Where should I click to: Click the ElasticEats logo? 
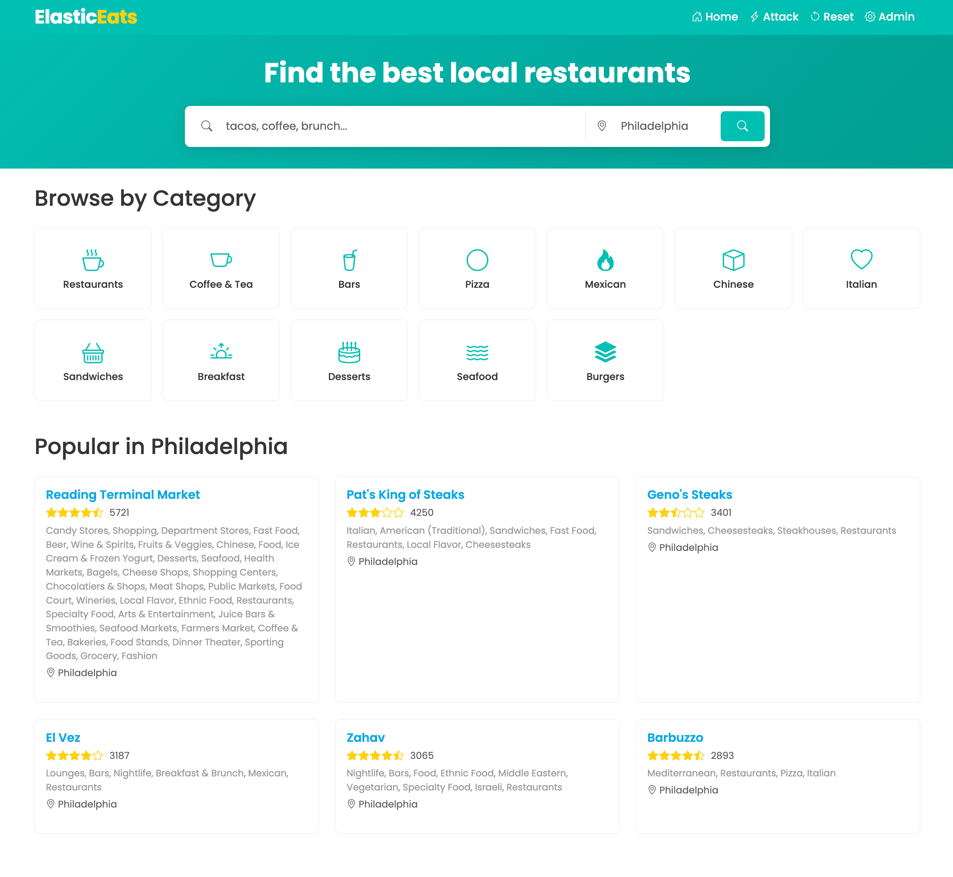[x=86, y=17]
